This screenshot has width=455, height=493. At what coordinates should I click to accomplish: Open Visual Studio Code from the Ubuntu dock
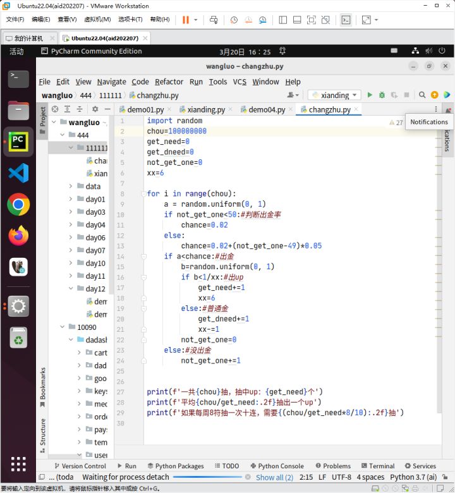tap(18, 173)
